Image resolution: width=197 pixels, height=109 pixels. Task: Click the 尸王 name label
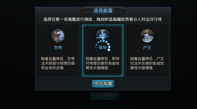(147, 48)
